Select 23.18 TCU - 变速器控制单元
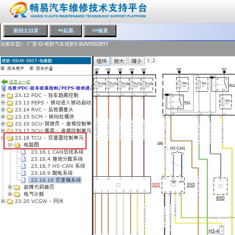Image resolution: width=235 pixels, height=235 pixels. pos(49,138)
